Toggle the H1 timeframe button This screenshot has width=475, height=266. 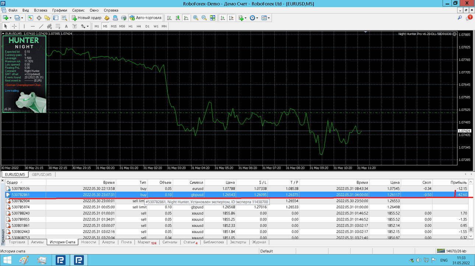131,26
